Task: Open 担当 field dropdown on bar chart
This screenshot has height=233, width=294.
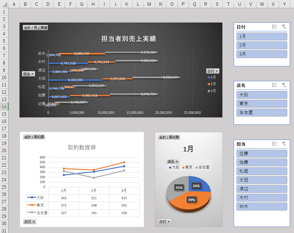Action: pyautogui.click(x=28, y=74)
